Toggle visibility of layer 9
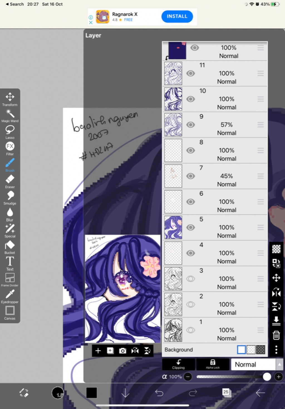285x409 pixels. [191, 125]
